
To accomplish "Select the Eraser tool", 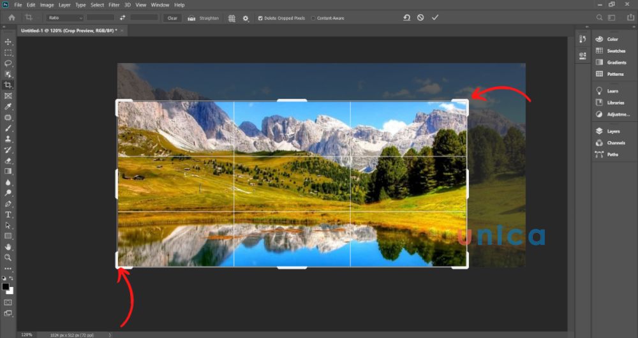I will point(8,161).
